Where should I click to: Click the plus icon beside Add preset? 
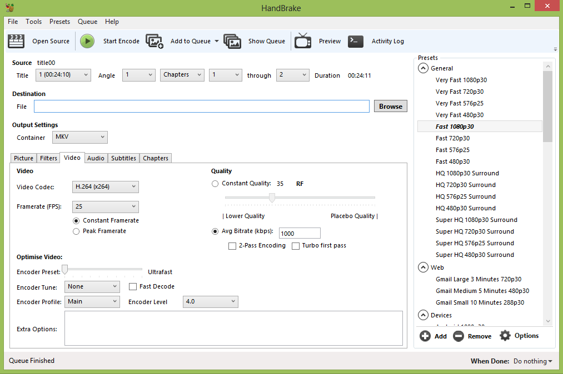[425, 336]
